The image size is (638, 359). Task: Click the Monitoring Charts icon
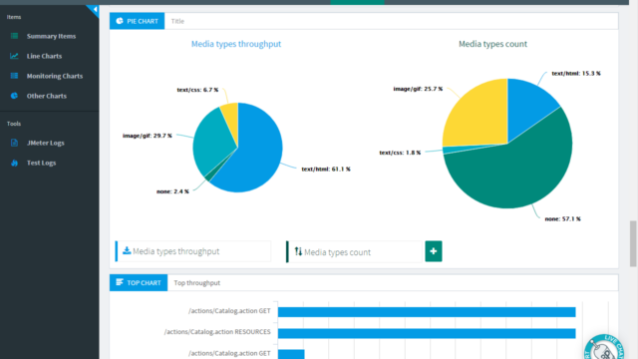click(14, 76)
